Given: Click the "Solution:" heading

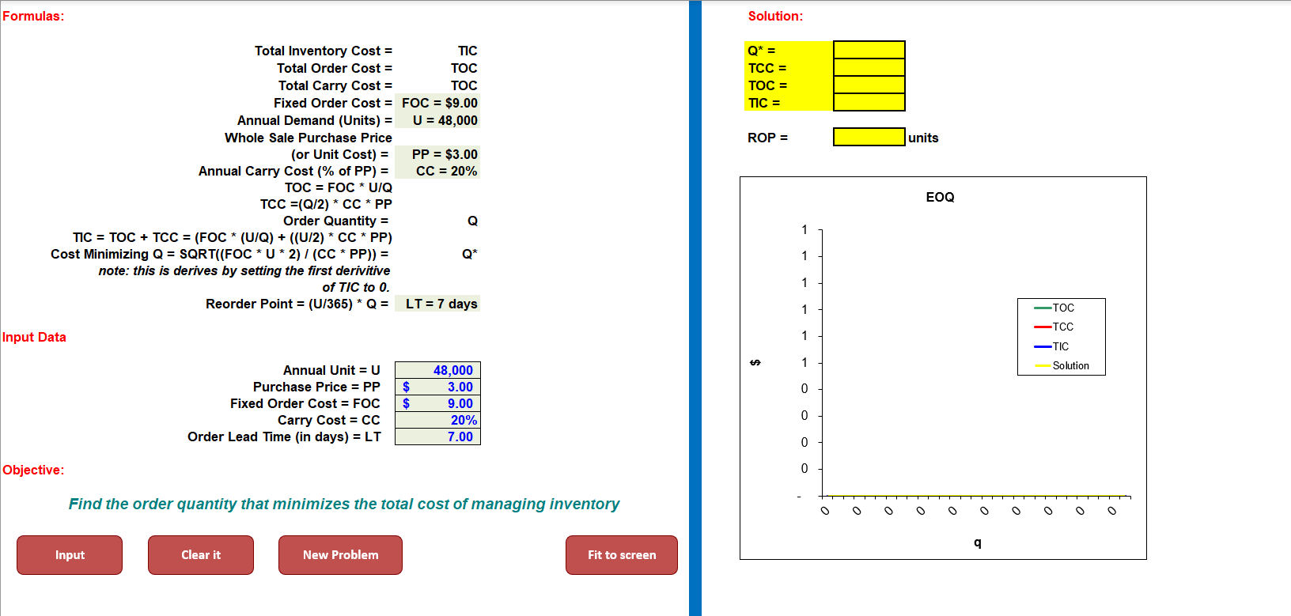Looking at the screenshot, I should coord(775,16).
